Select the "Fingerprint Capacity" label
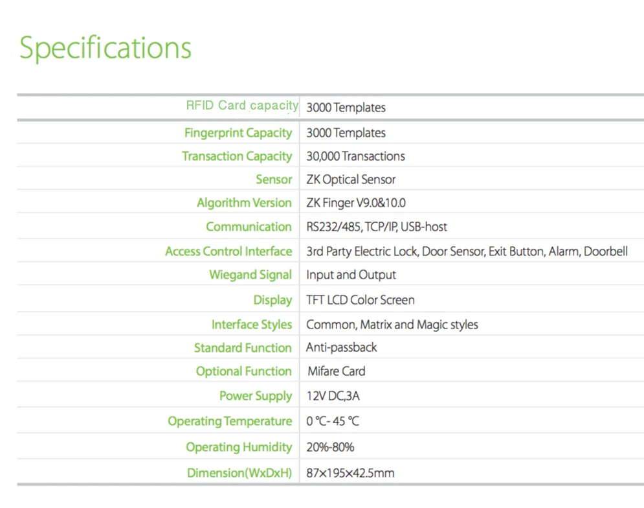This screenshot has height=508, width=644. (x=238, y=133)
